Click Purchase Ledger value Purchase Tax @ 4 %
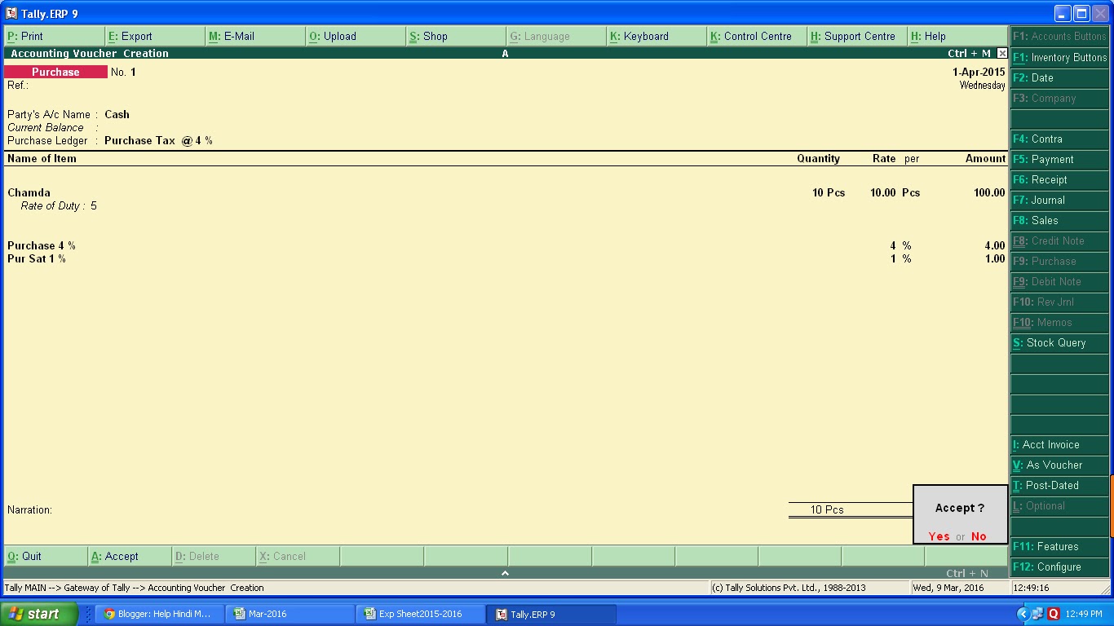 pos(158,140)
